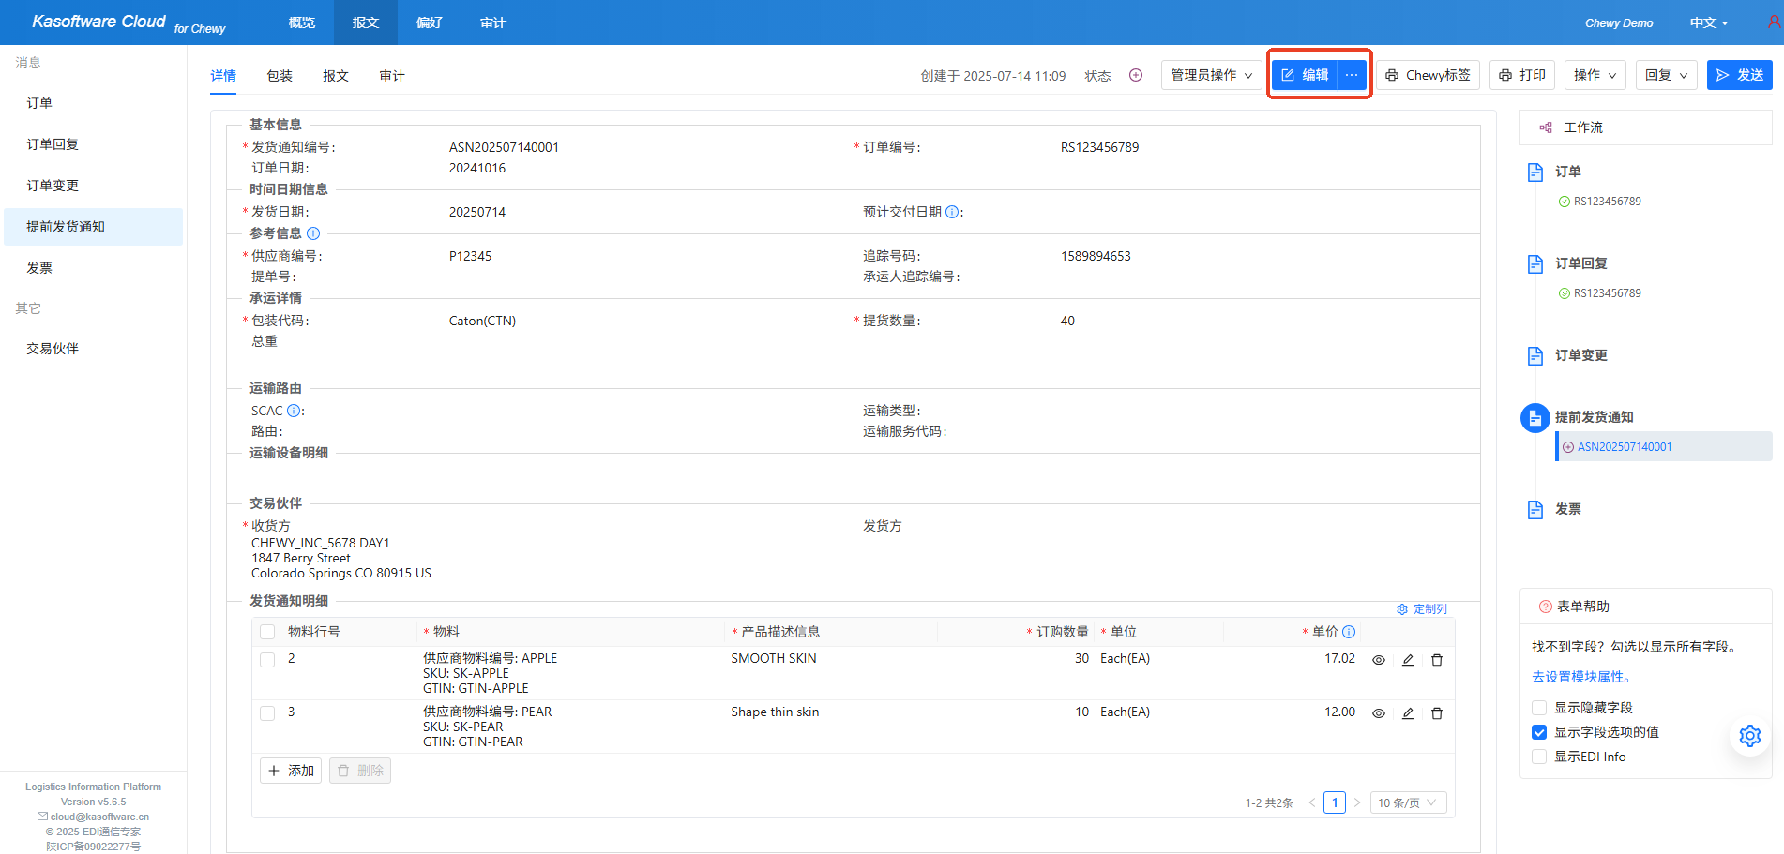The image size is (1784, 854).
Task: View APPLE row details with eye icon
Action: tap(1378, 660)
